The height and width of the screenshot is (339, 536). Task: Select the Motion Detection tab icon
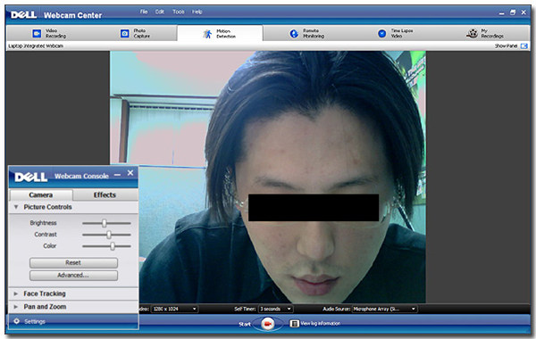point(207,34)
